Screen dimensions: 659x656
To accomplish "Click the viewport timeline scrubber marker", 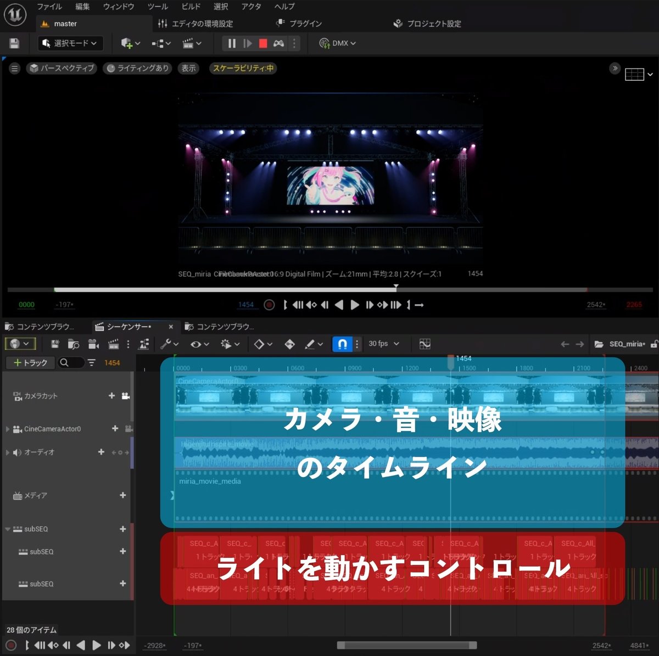I will (x=396, y=287).
